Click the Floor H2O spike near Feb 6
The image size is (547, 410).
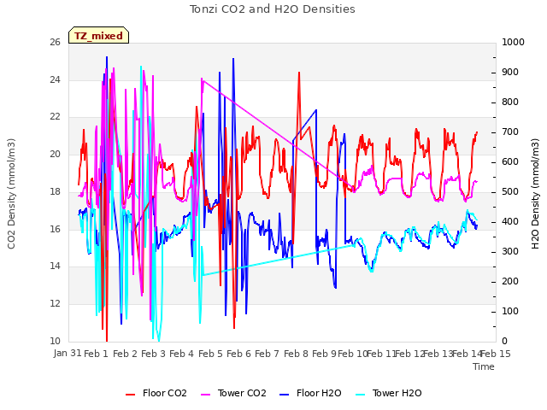(x=233, y=59)
